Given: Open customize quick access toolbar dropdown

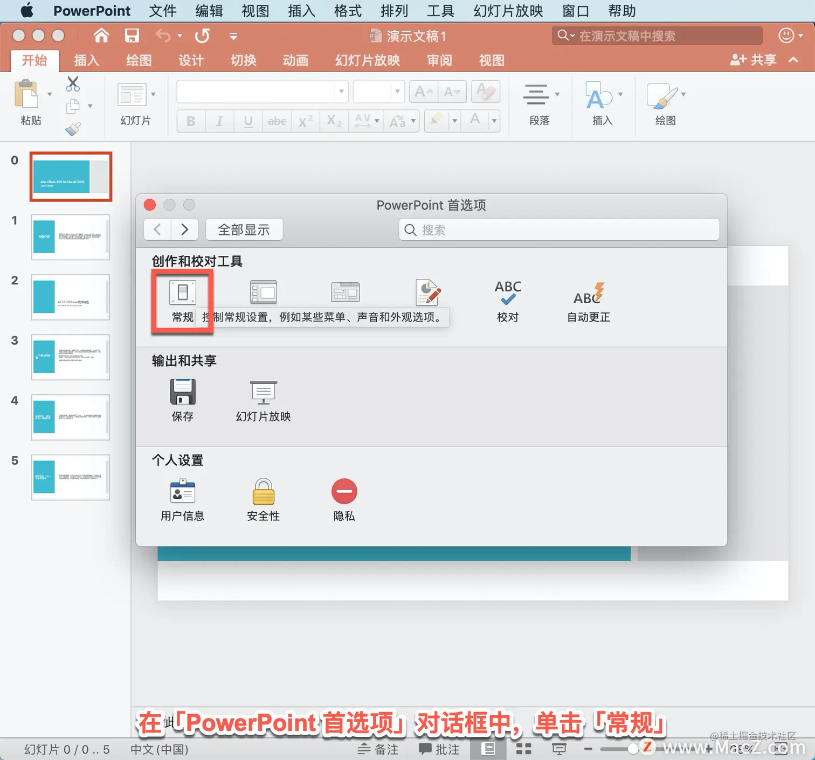Looking at the screenshot, I should (x=233, y=37).
